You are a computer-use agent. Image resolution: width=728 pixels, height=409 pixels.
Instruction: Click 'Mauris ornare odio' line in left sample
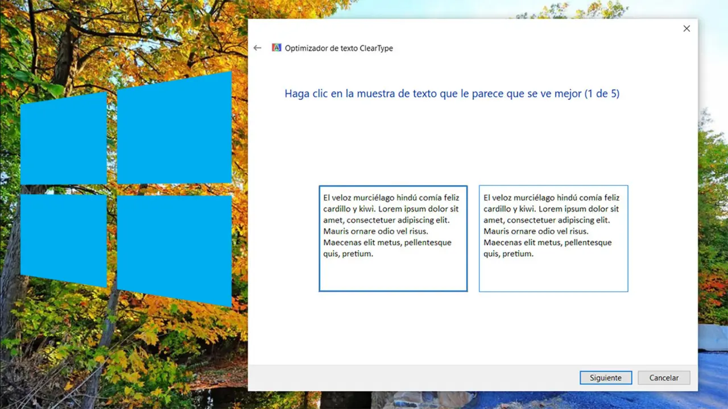375,231
